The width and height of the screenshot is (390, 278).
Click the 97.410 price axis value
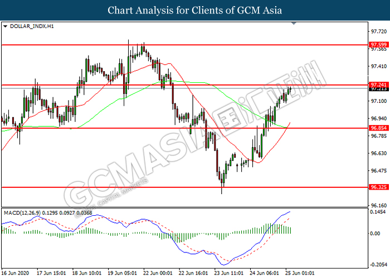coord(379,66)
